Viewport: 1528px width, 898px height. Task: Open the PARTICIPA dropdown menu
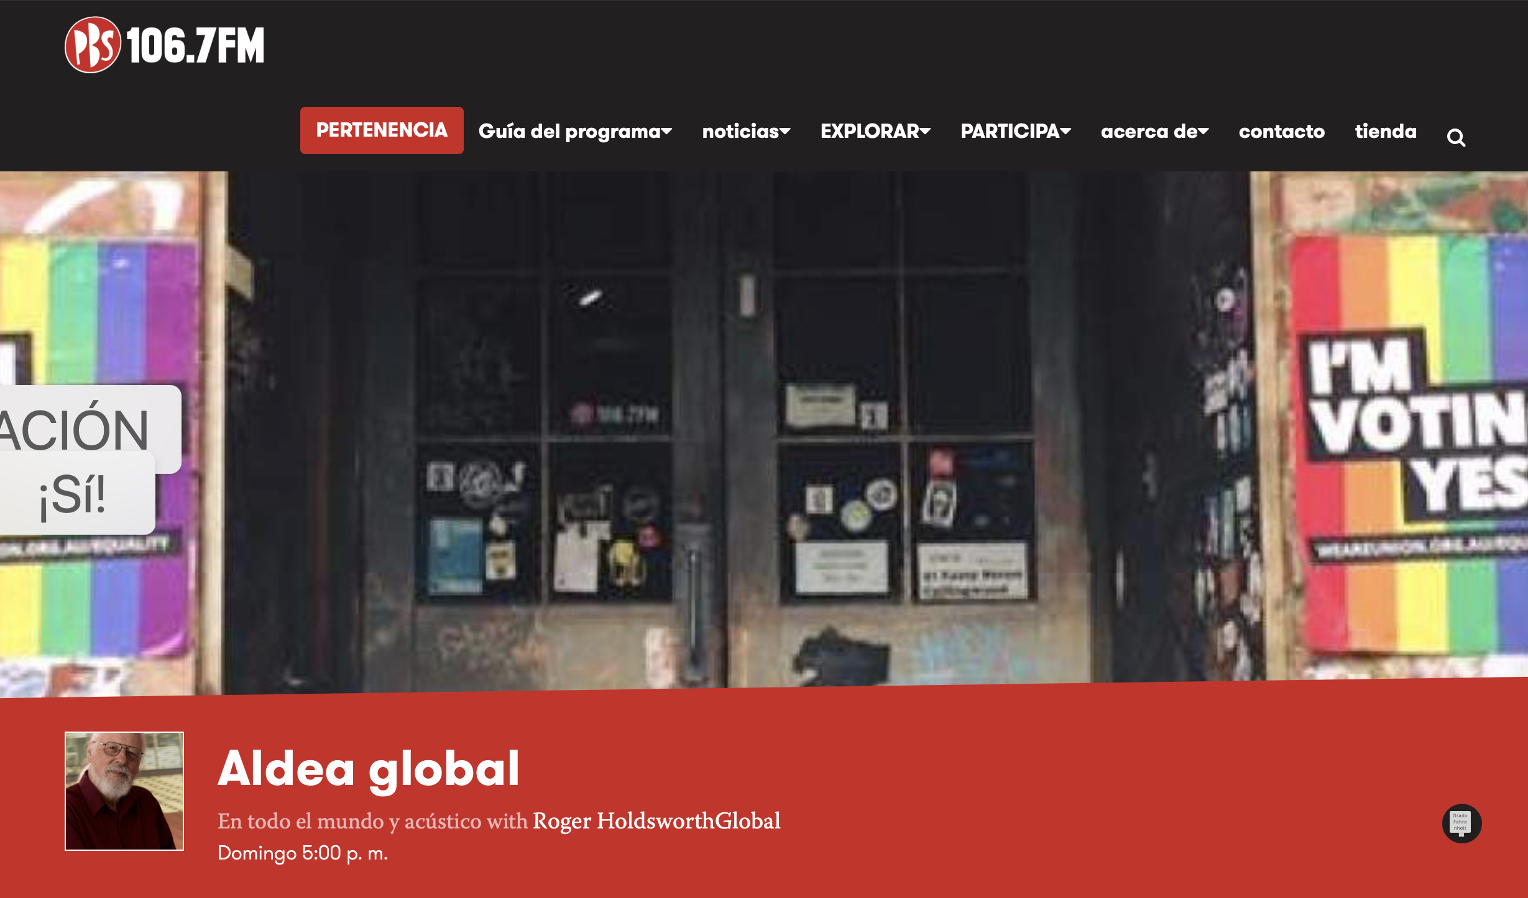pos(1016,131)
